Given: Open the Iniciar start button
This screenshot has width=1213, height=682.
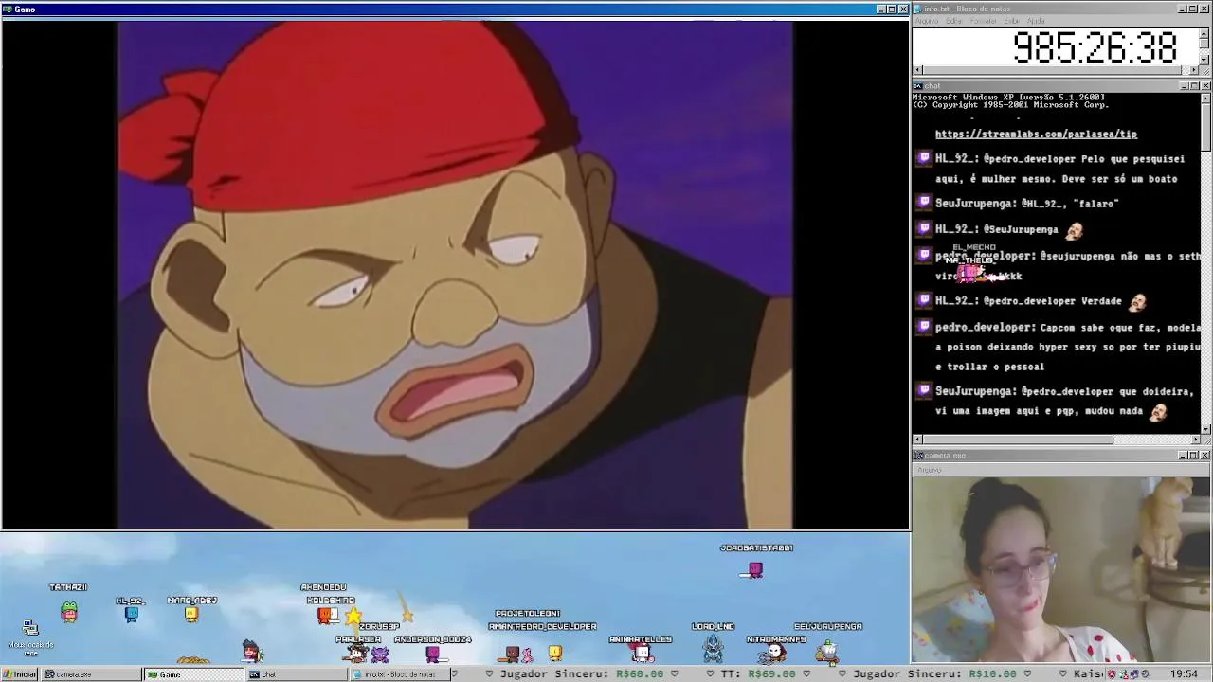Looking at the screenshot, I should (19, 674).
